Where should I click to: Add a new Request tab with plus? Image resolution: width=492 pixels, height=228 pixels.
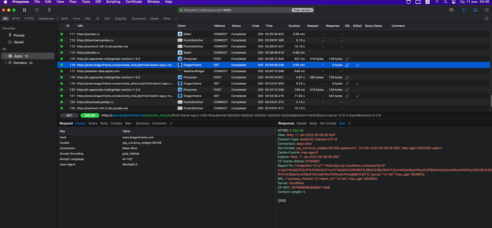[171, 123]
